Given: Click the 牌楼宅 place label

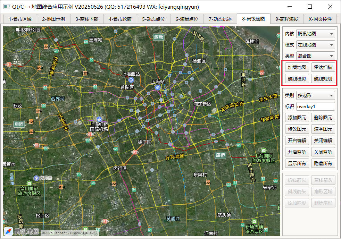Looking at the screenshot, I should [x=252, y=41].
